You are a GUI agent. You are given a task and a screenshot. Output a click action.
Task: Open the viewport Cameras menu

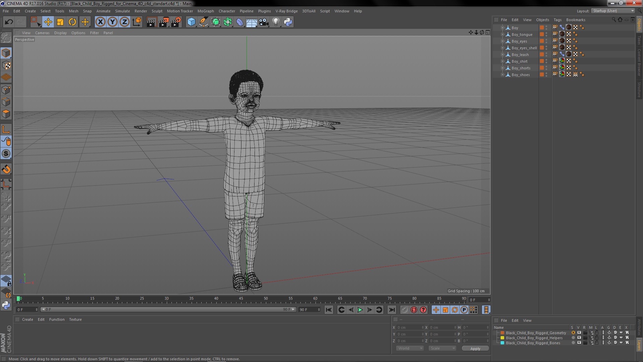[42, 33]
